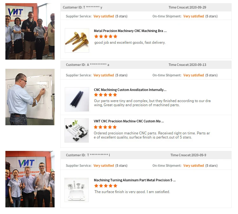The width and height of the screenshot is (238, 214).
Task: Open the VMT team photo at the bottom
Action: pos(30,179)
